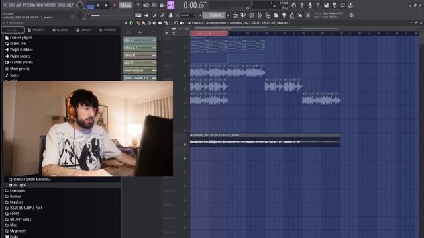Select the playlist slip tool
Screen dimensions: 424x238
pyautogui.click(x=160, y=23)
